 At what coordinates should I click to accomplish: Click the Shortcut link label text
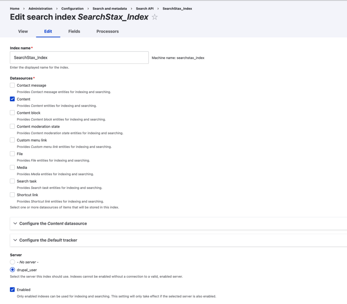(x=27, y=195)
